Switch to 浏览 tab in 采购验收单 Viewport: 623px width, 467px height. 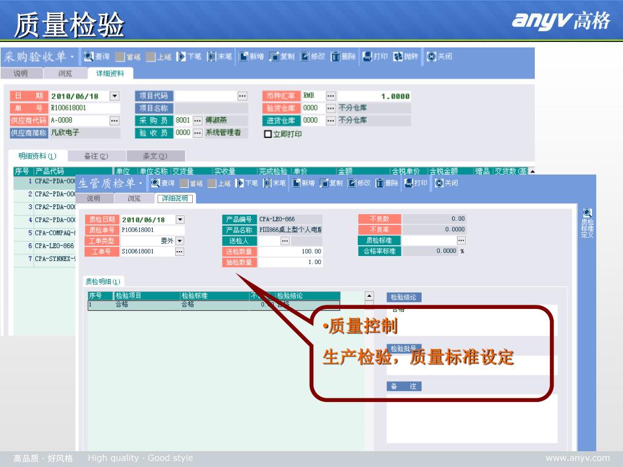pyautogui.click(x=65, y=74)
